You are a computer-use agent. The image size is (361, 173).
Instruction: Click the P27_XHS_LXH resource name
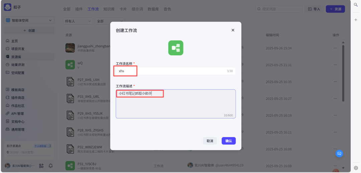(88, 80)
